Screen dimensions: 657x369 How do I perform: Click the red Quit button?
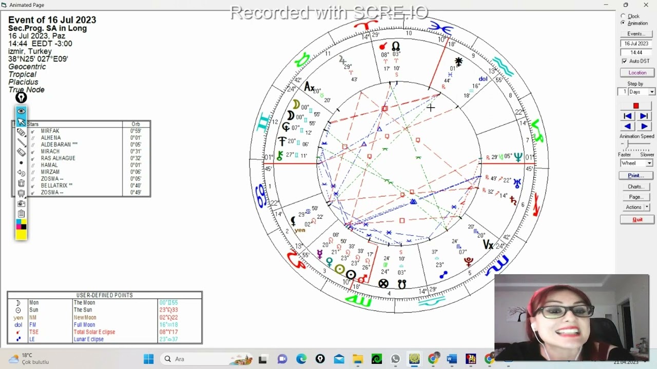pos(637,219)
